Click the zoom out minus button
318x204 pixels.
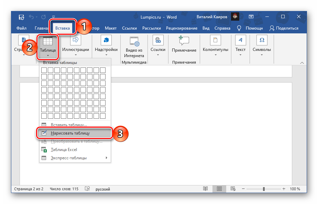(x=243, y=189)
